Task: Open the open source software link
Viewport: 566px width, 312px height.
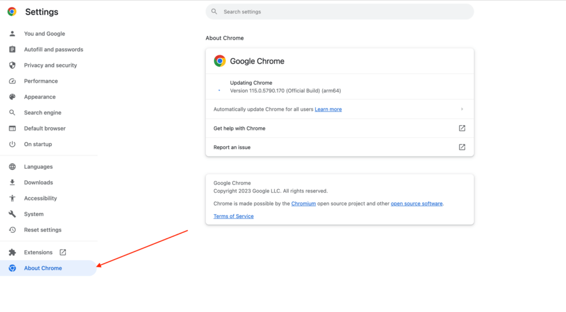Action: [x=417, y=204]
